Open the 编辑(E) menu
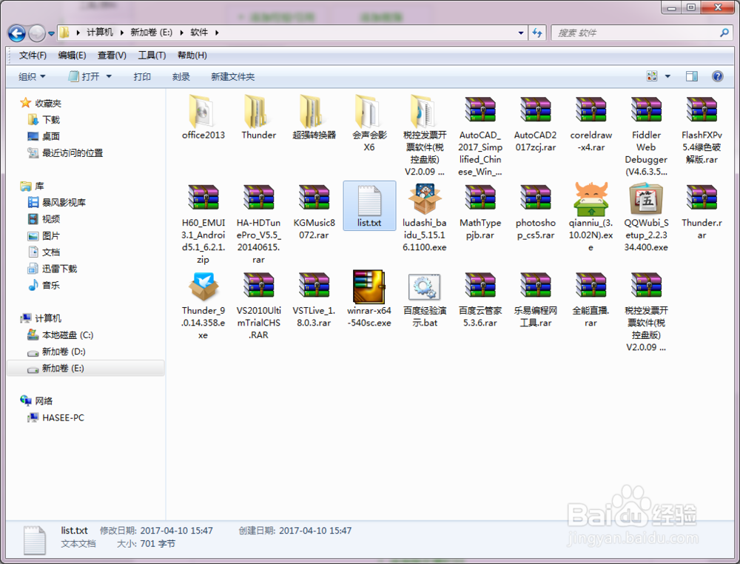This screenshot has width=740, height=564. click(73, 56)
